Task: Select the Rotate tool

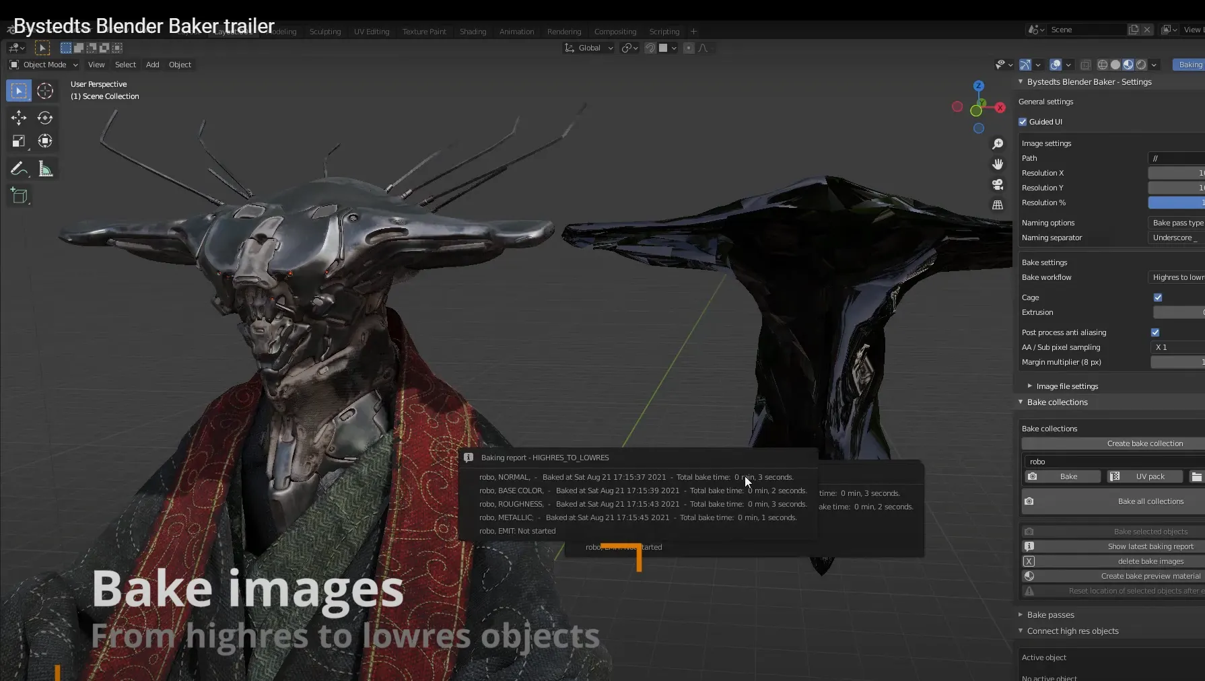Action: click(x=45, y=118)
